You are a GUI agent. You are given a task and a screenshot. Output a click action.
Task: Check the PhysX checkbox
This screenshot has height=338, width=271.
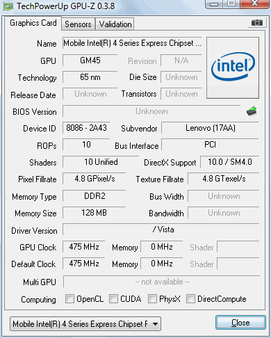[x=152, y=298]
